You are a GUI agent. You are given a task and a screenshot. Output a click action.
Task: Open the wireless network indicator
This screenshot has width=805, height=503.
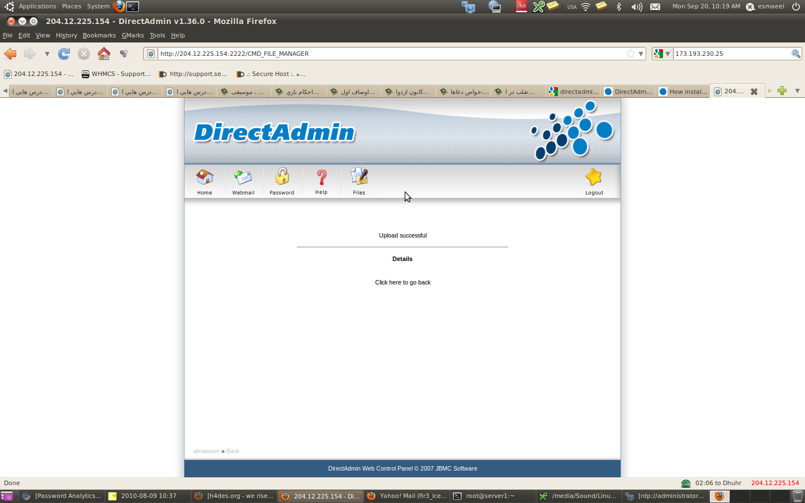[585, 7]
